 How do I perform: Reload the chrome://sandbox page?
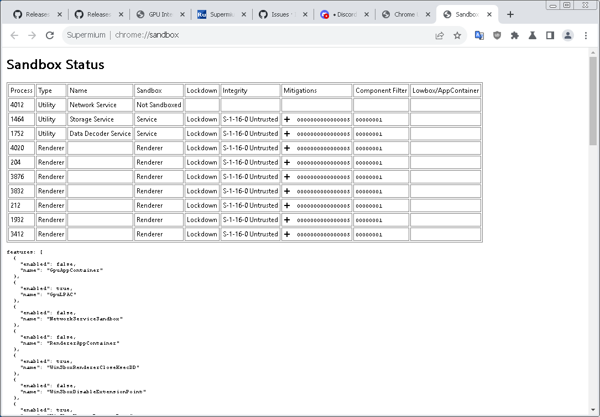pos(50,35)
